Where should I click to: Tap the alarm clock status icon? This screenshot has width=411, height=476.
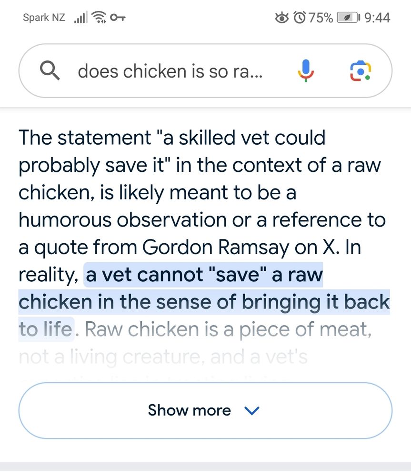[x=300, y=18]
